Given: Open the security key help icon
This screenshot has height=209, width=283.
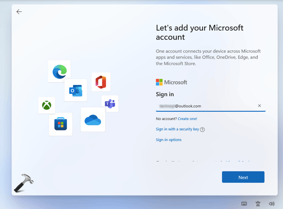Looking at the screenshot, I should tap(202, 130).
